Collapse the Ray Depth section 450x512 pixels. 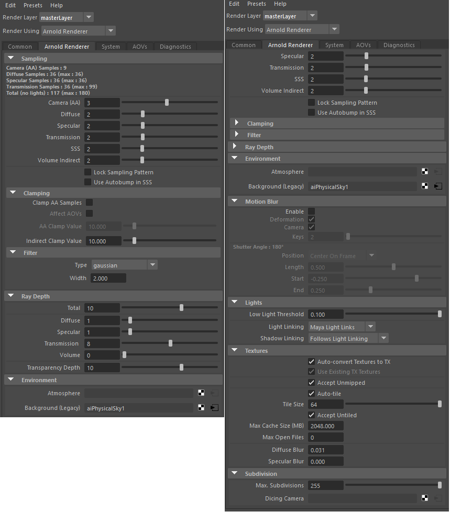pyautogui.click(x=10, y=296)
